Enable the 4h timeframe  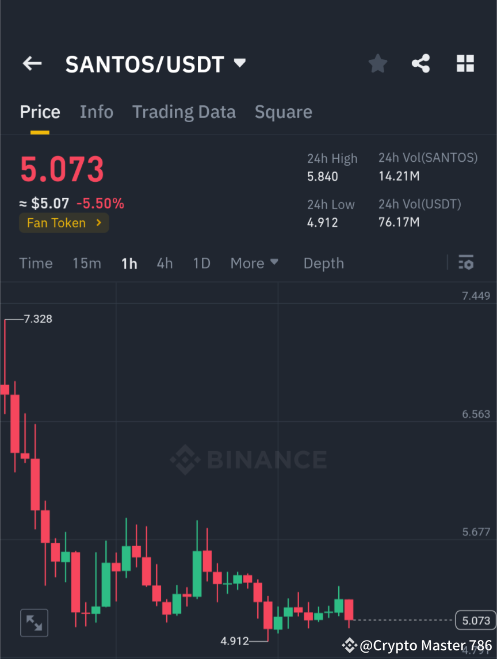165,263
